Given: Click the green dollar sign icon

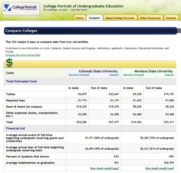Looking at the screenshot, I should 9,62.
